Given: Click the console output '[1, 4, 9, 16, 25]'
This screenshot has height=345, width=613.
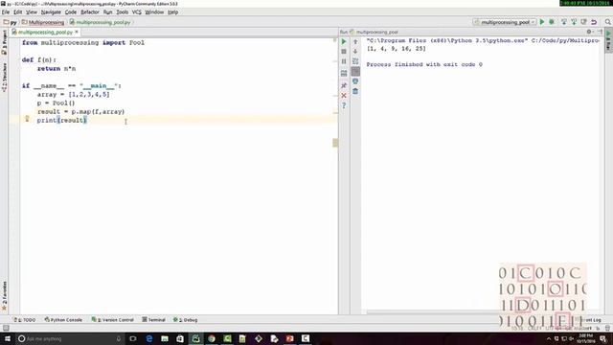Looking at the screenshot, I should tap(396, 49).
